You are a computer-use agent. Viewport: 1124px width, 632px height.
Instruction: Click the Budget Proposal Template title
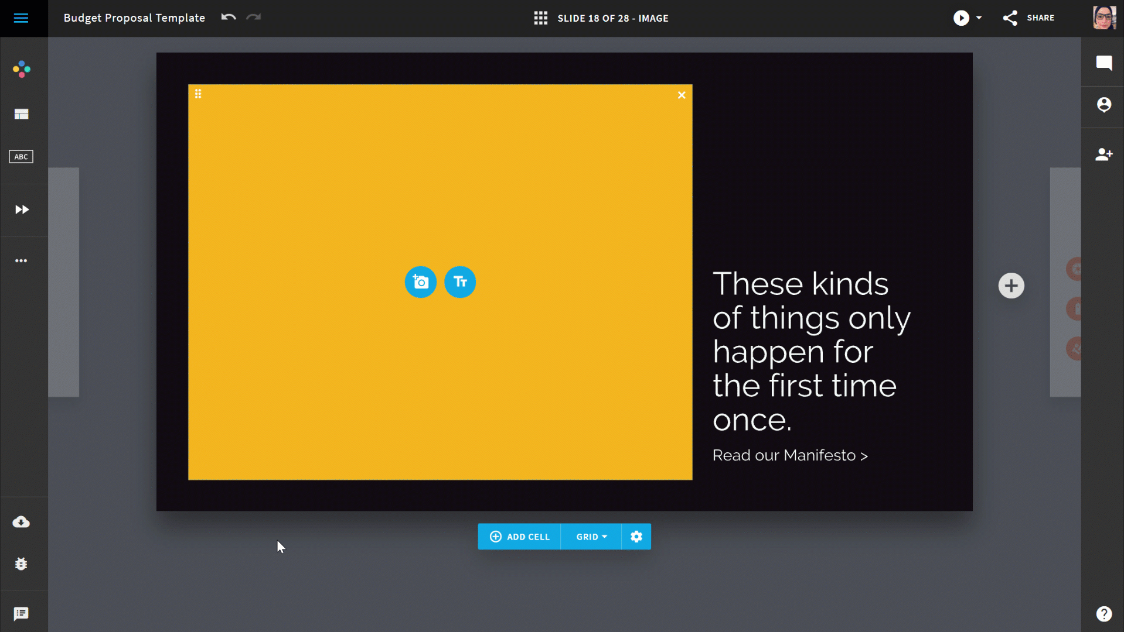[x=134, y=18]
